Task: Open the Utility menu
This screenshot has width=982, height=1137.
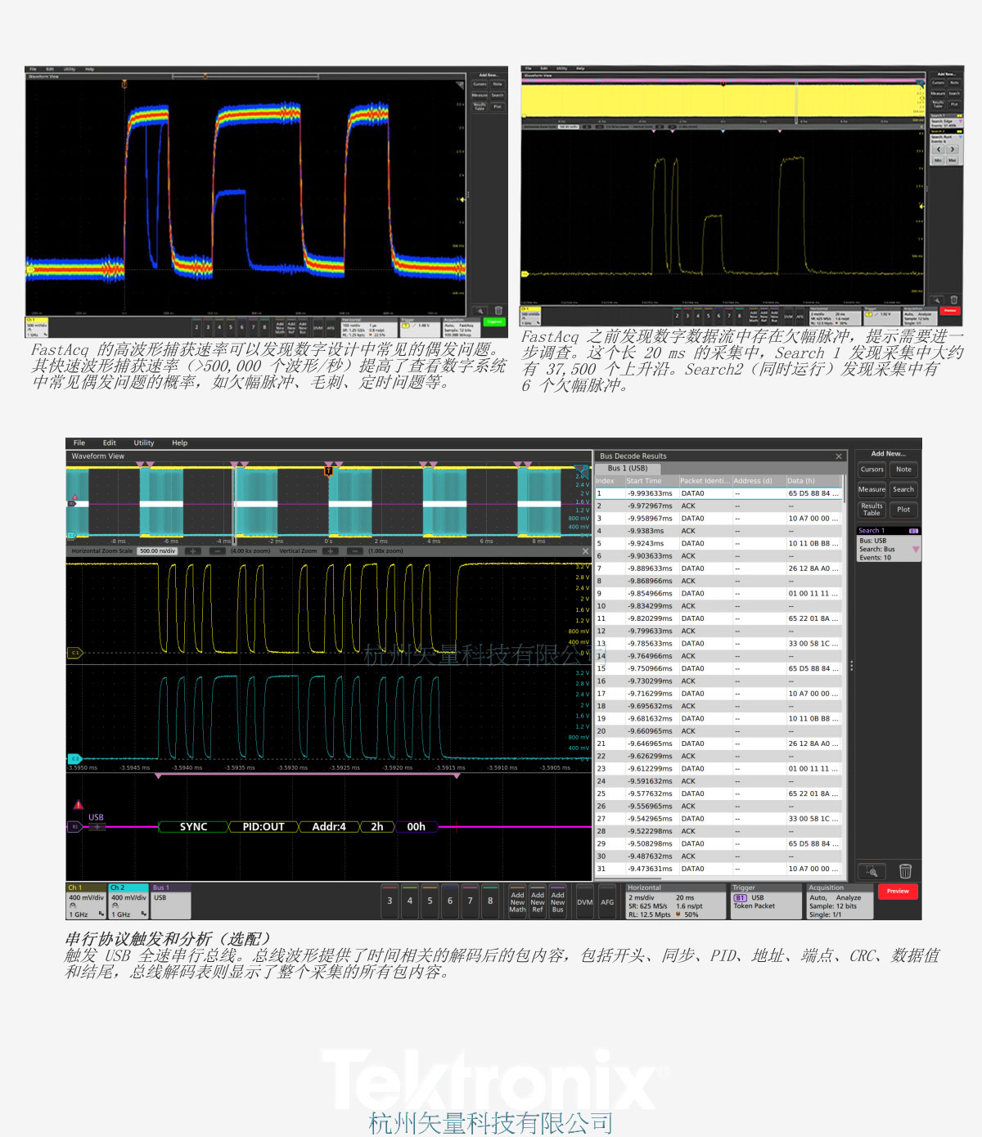Action: [x=143, y=443]
